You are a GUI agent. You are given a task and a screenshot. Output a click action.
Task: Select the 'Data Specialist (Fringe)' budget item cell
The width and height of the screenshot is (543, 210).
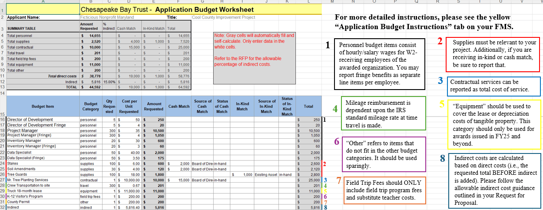click(43, 158)
